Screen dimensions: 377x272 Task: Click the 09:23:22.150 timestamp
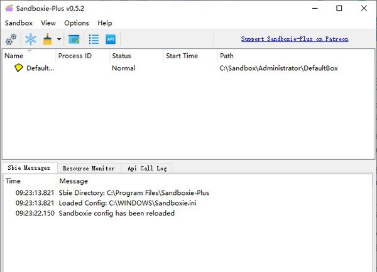(x=35, y=213)
